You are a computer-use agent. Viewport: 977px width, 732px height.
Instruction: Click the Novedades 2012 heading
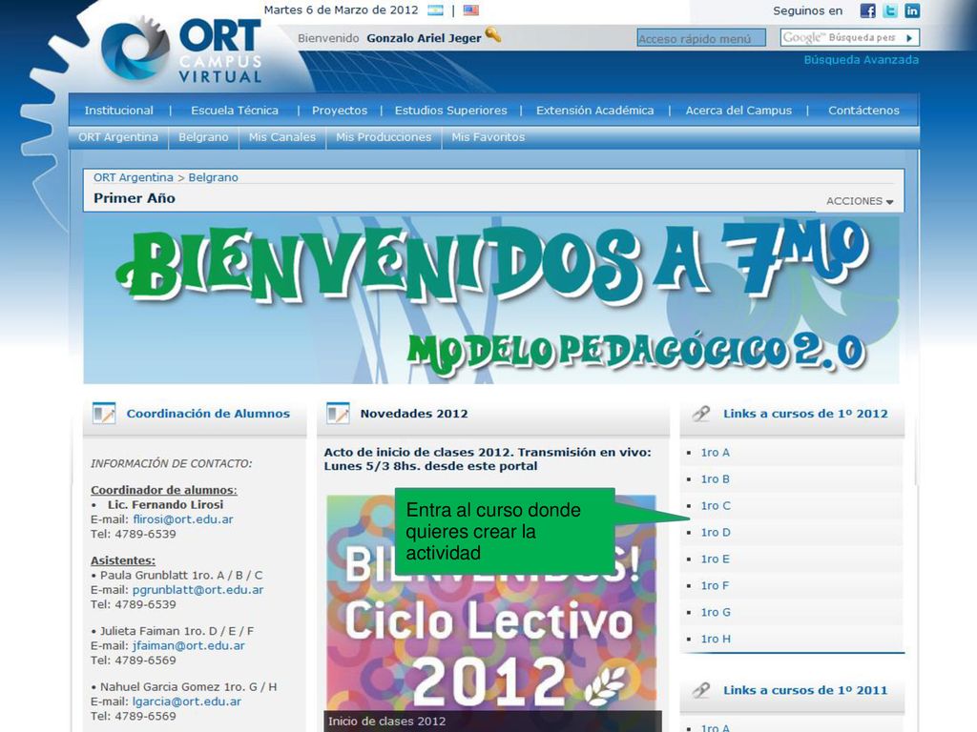[414, 414]
